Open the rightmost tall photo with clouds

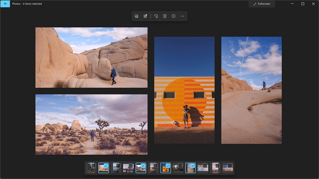point(251,90)
